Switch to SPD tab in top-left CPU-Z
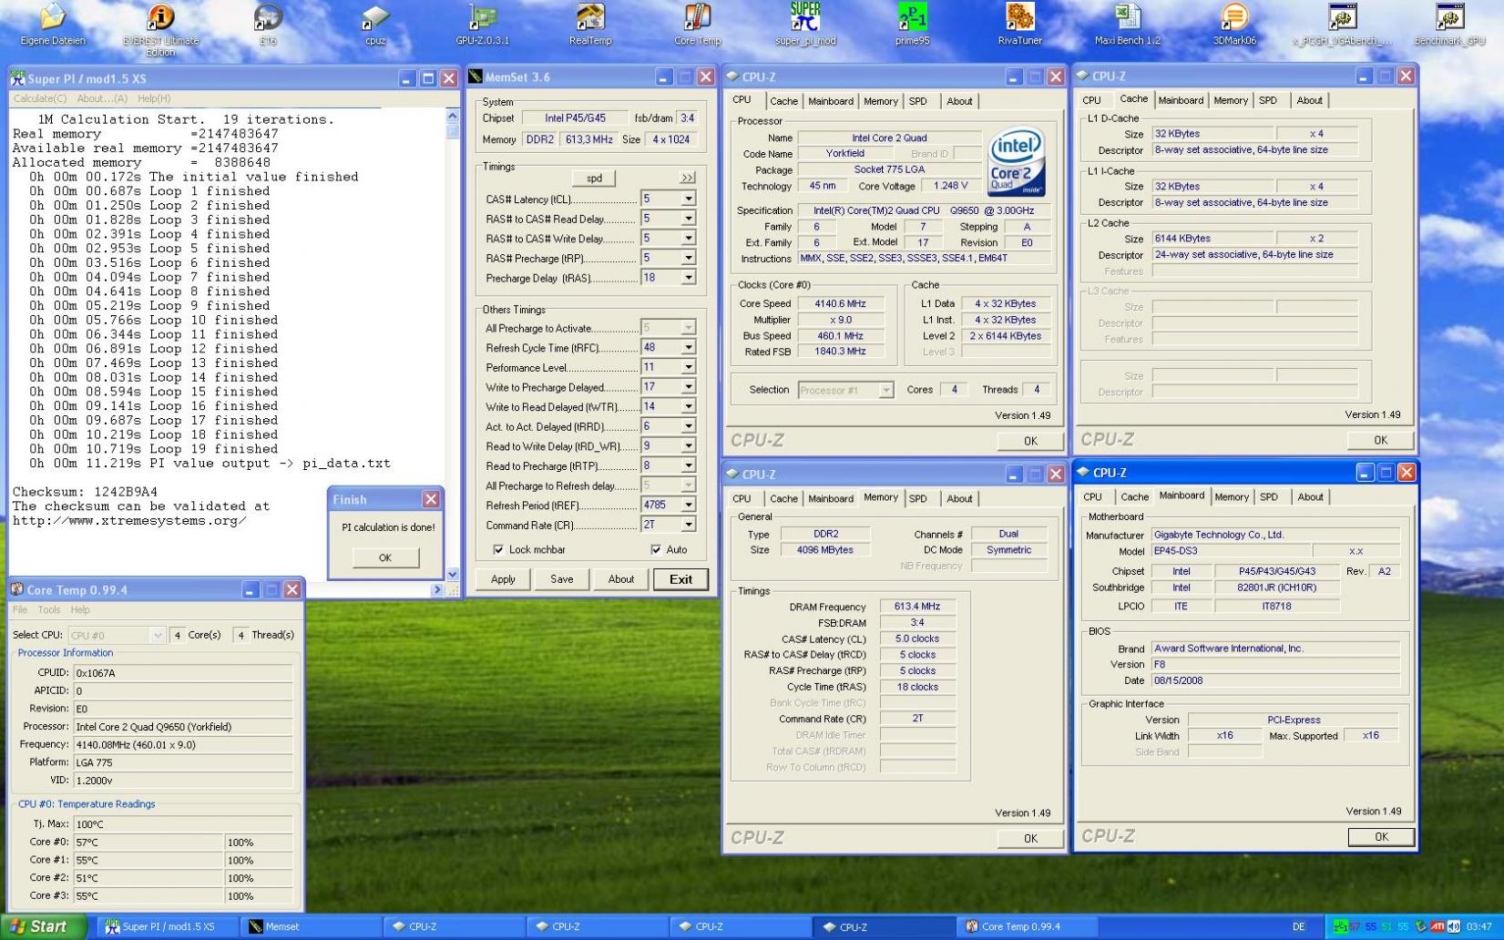The height and width of the screenshot is (940, 1504). pyautogui.click(x=917, y=101)
